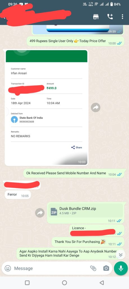Select the 'Thank You Sir For Purchasing' message
This screenshot has width=129, height=289.
[x=88, y=242]
